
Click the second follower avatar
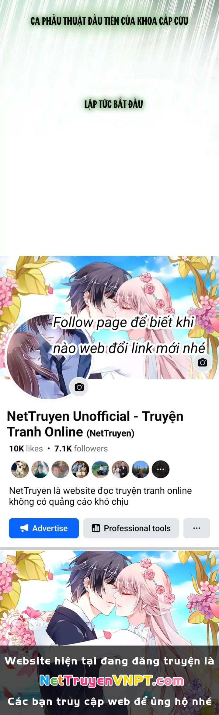pyautogui.click(x=40, y=469)
